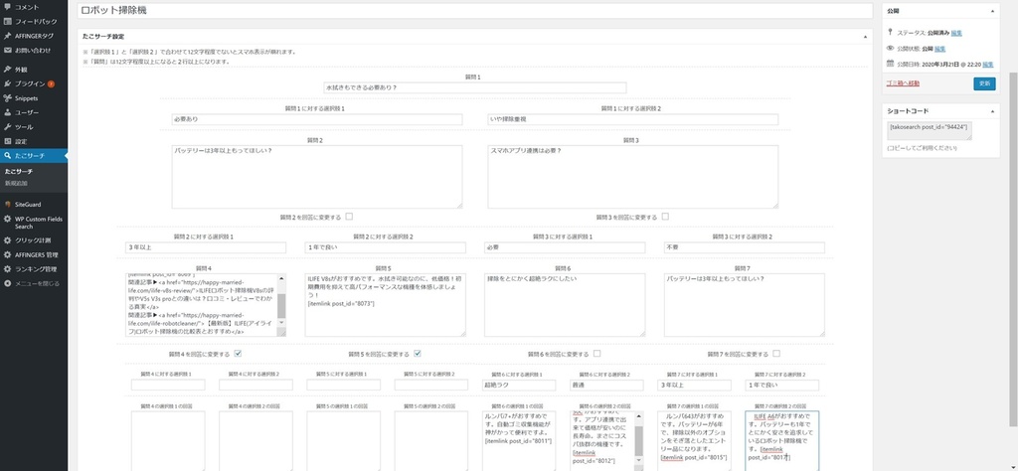Click the コメント comment bubble icon

click(7, 7)
